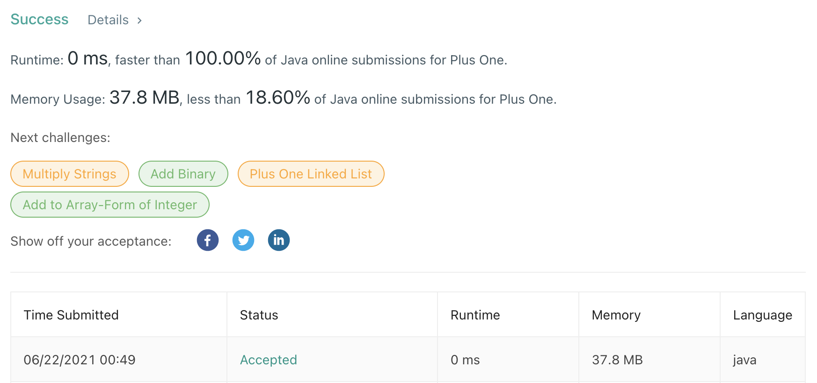
Task: Click the Success heading
Action: (40, 20)
